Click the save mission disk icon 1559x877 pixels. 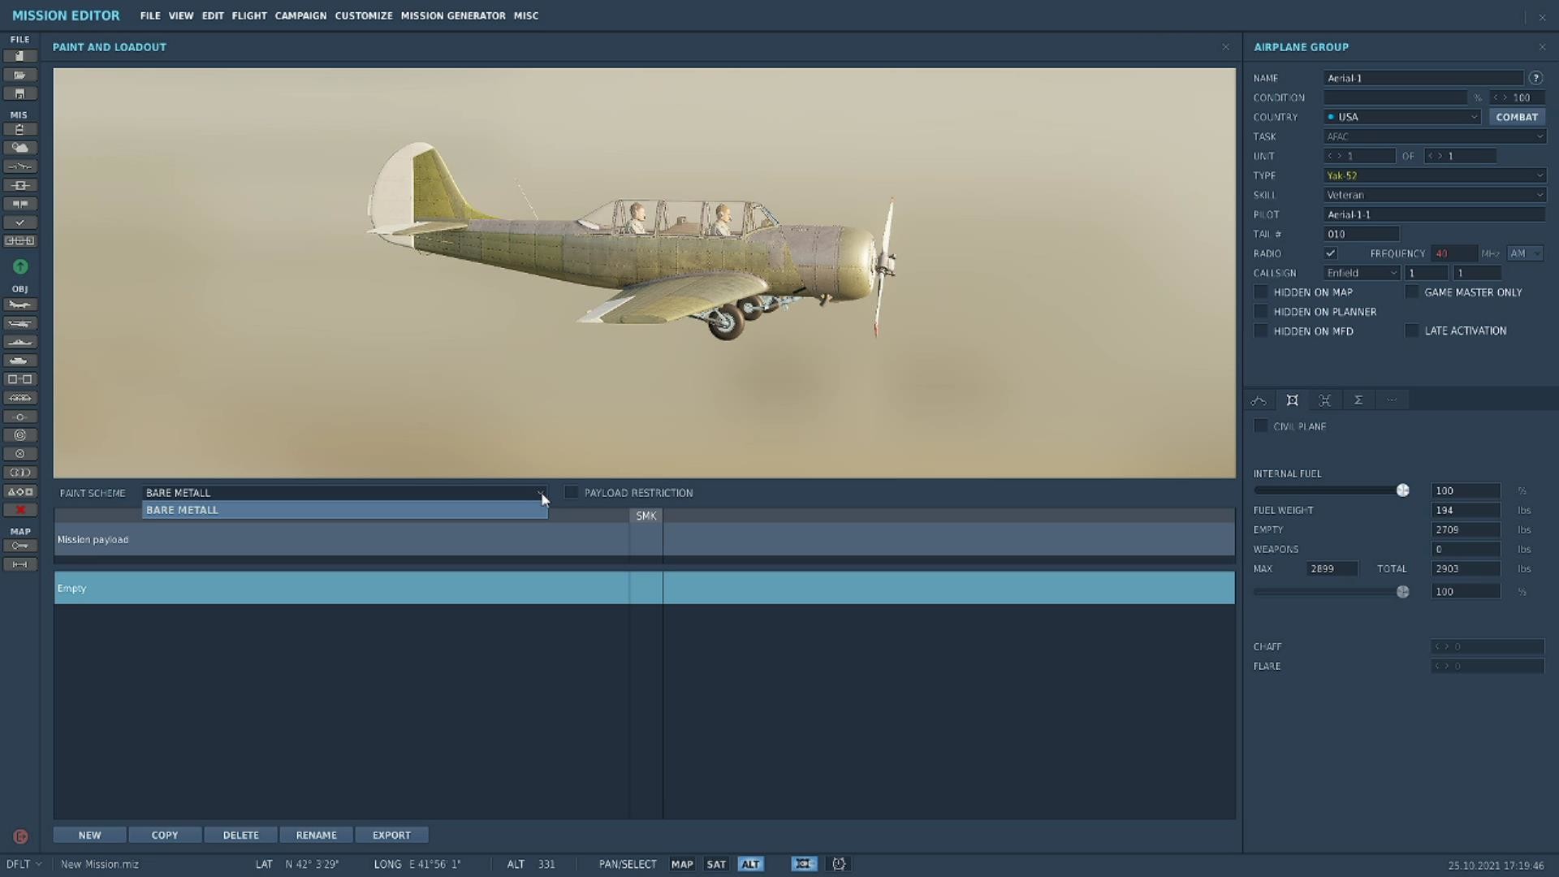(20, 93)
